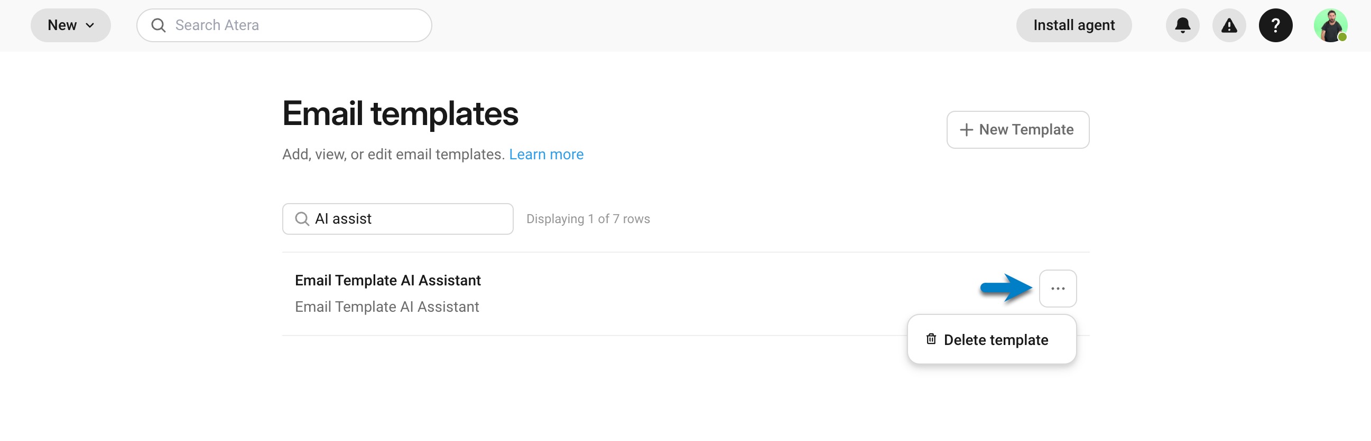The image size is (1371, 441).
Task: Click the trash icon in the Delete template menu
Action: tap(930, 339)
